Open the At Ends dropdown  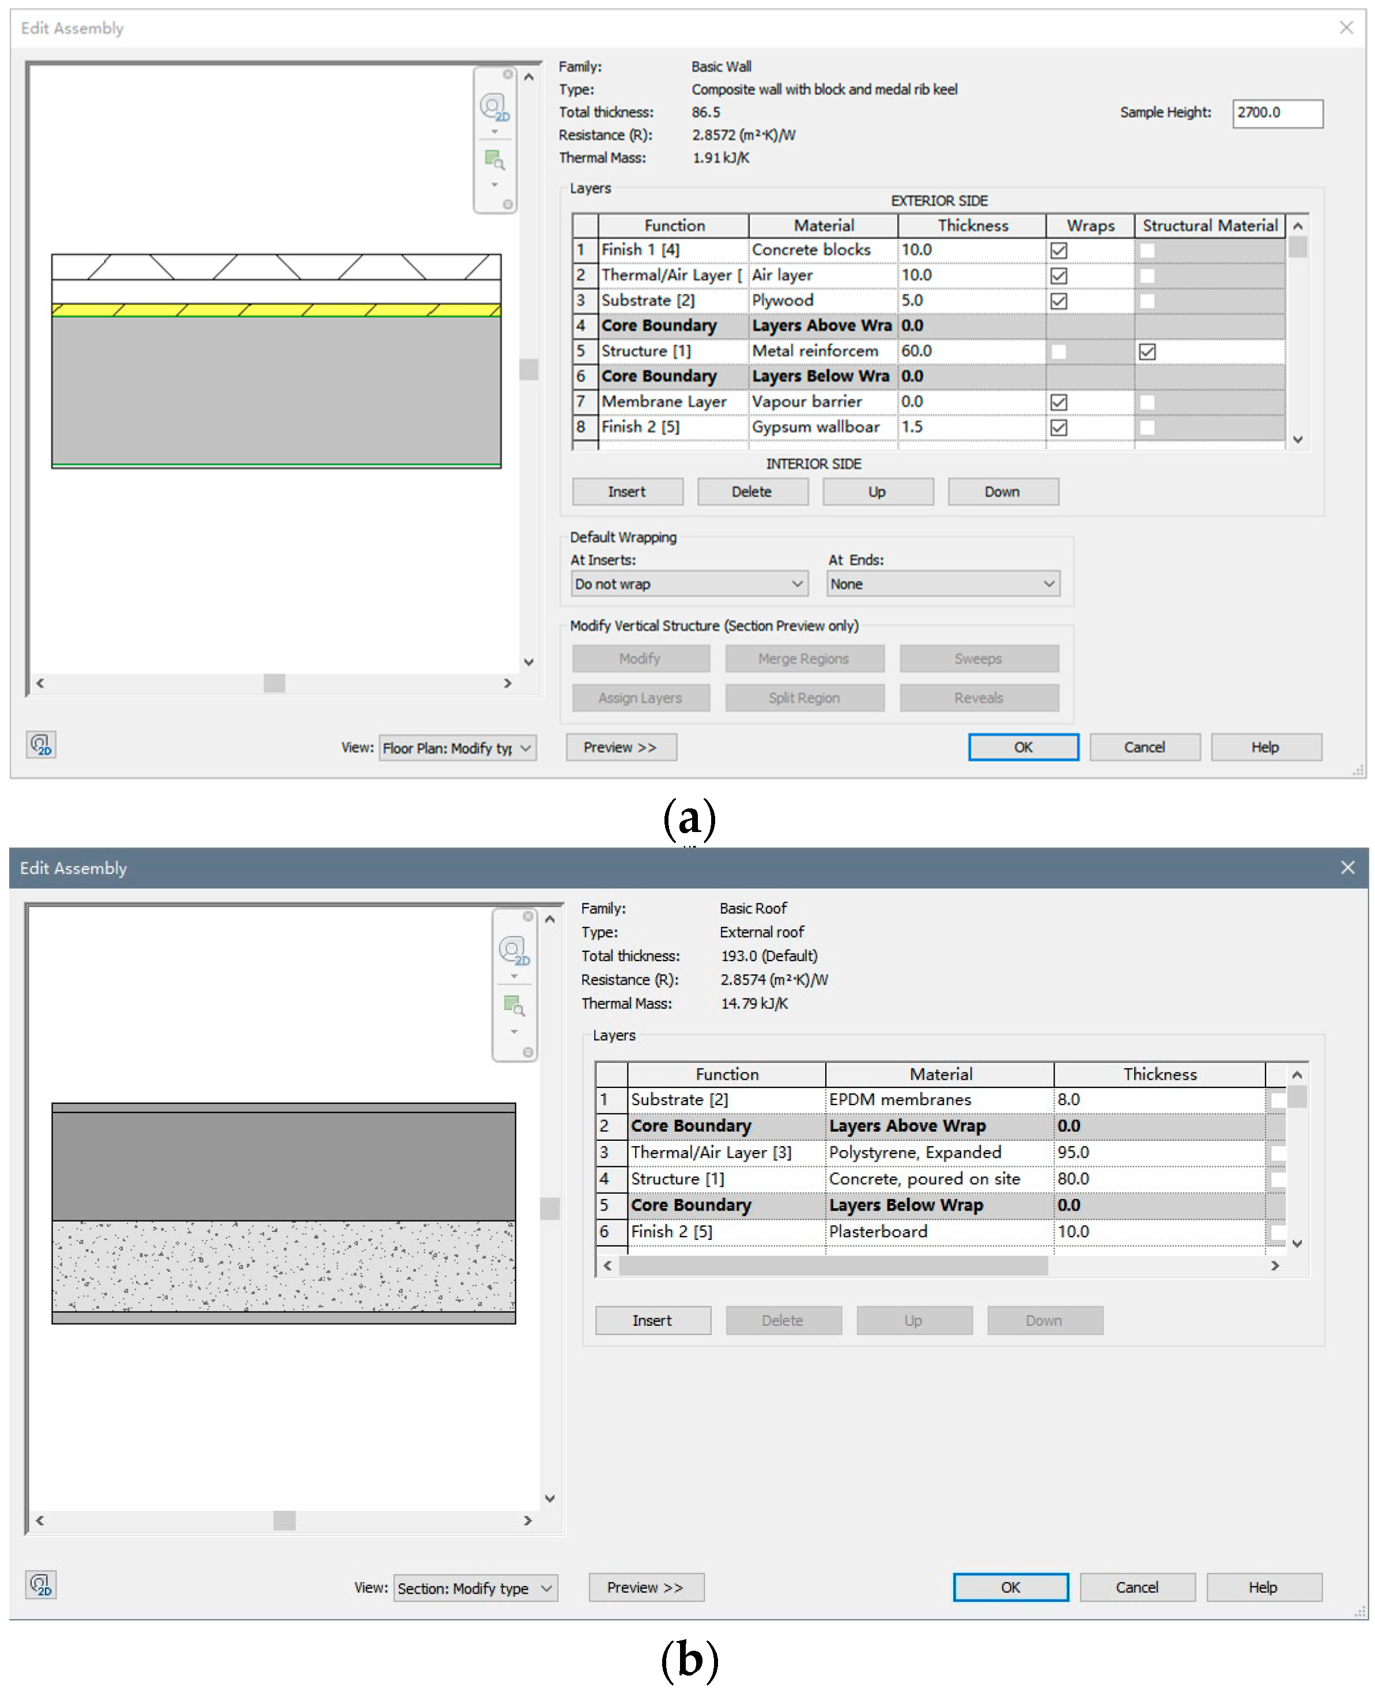click(x=943, y=584)
